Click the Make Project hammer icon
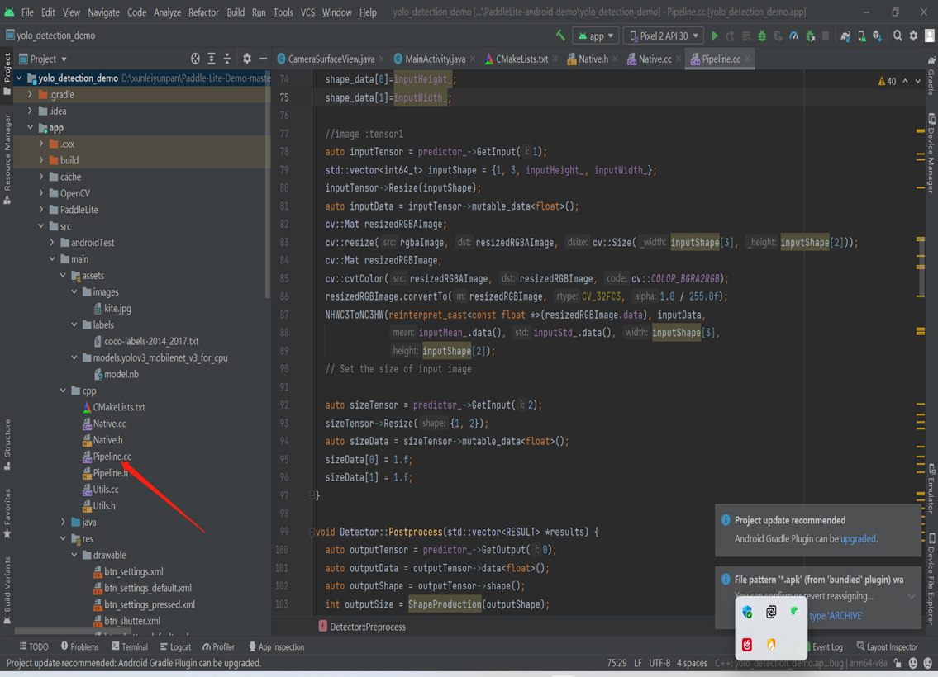This screenshot has width=938, height=677. (x=560, y=36)
